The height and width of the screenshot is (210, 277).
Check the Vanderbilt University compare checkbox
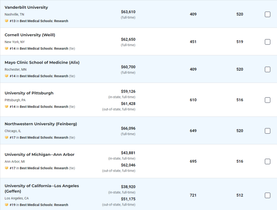[x=268, y=14]
